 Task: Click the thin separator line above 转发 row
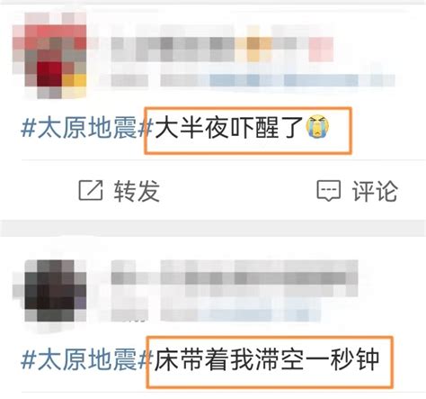[224, 160]
